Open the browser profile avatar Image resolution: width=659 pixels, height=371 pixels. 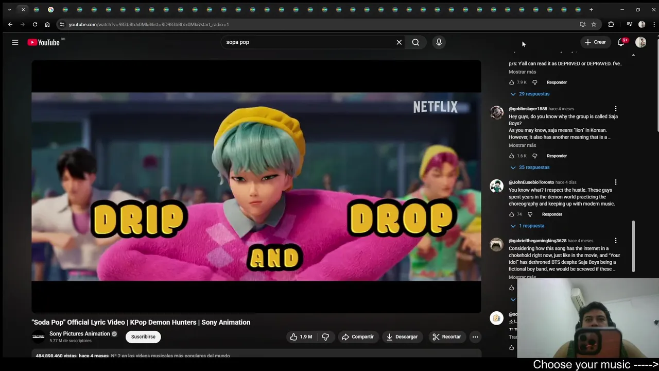(x=641, y=24)
